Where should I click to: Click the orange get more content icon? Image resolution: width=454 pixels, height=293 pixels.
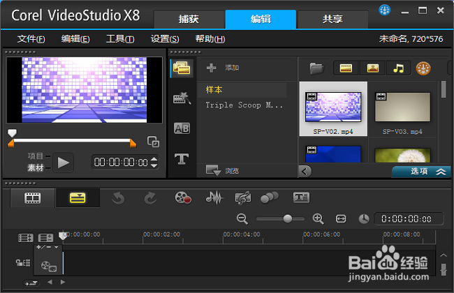click(x=423, y=68)
